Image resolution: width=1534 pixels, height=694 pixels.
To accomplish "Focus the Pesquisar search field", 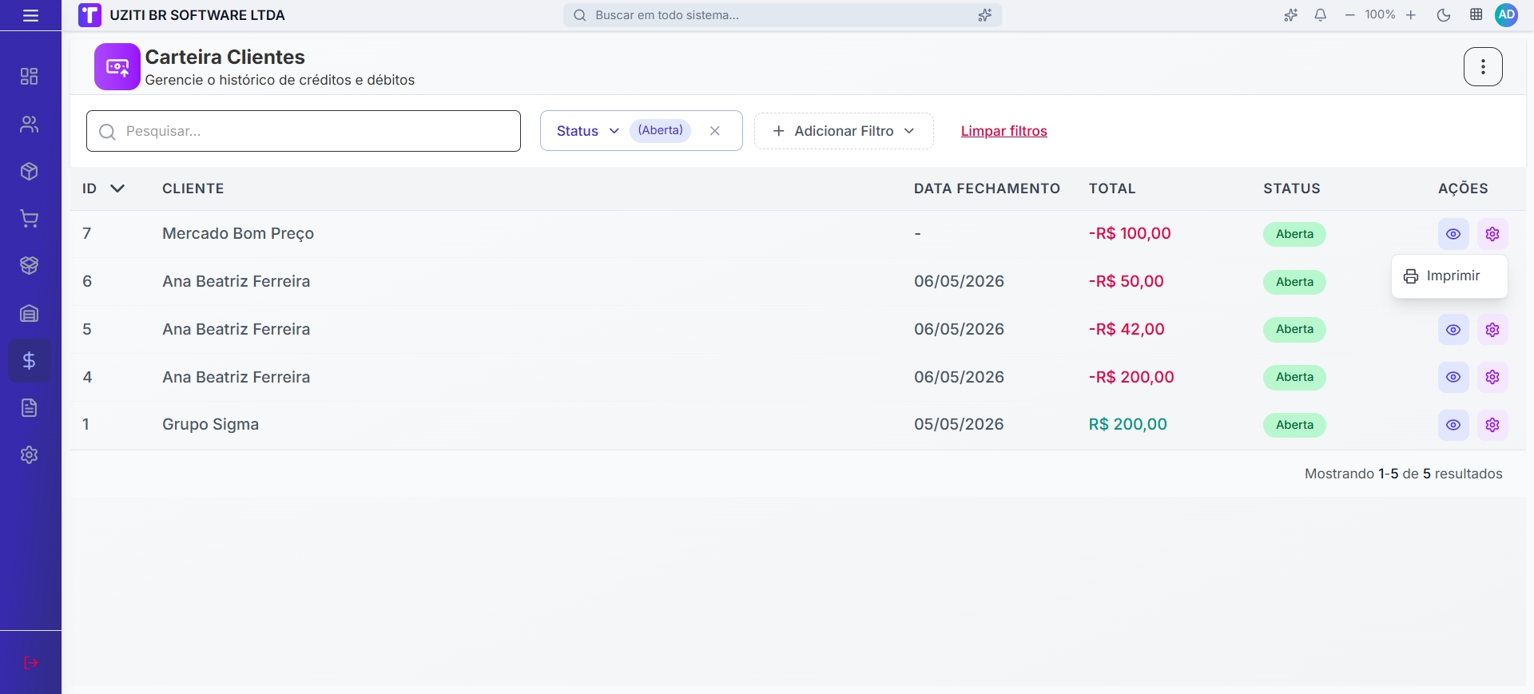I will coord(304,131).
